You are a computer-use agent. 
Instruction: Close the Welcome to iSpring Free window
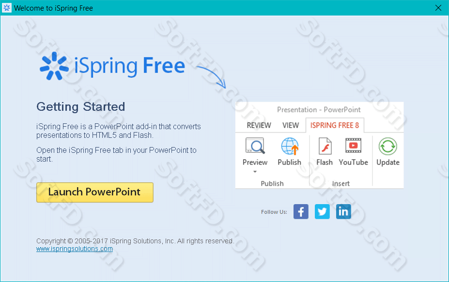[438, 8]
